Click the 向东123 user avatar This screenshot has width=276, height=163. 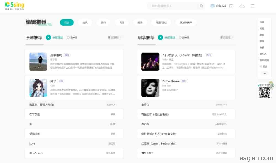pyautogui.click(x=213, y=6)
